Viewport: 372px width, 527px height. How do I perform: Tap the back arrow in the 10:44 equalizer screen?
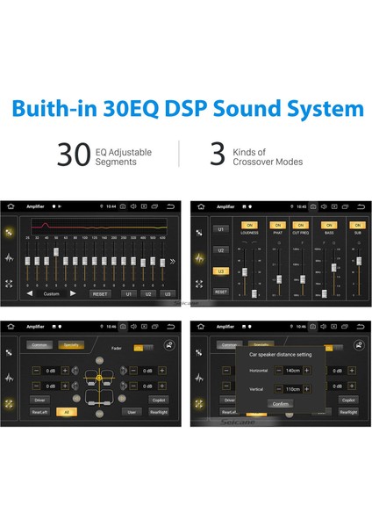[x=170, y=206]
